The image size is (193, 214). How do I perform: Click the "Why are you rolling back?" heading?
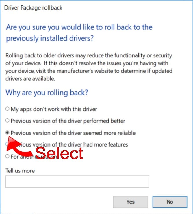pyautogui.click(x=47, y=93)
